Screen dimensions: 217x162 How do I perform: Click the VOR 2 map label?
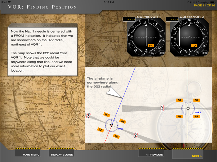click(x=198, y=112)
